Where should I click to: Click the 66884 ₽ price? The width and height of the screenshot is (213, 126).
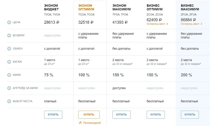point(188,20)
